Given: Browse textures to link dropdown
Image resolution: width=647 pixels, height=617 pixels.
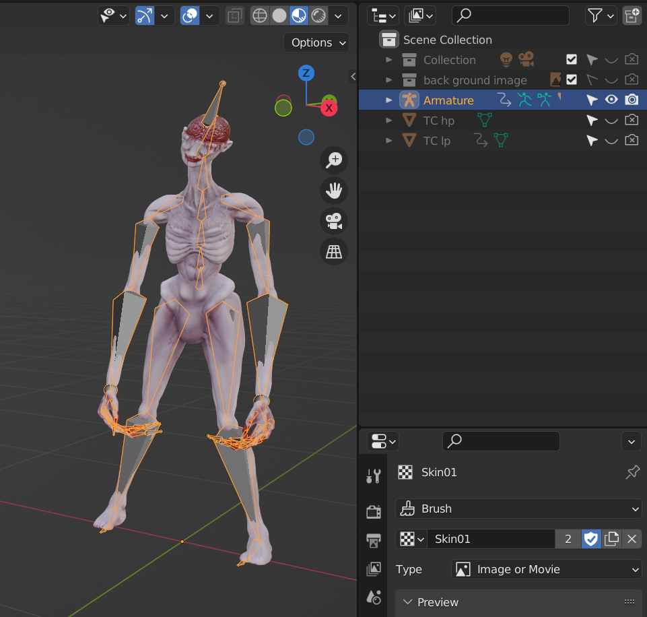Looking at the screenshot, I should (412, 539).
